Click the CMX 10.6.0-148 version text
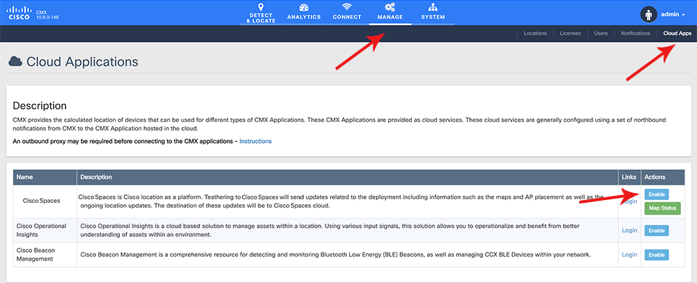Viewport: 697px width, 283px height. tap(47, 15)
